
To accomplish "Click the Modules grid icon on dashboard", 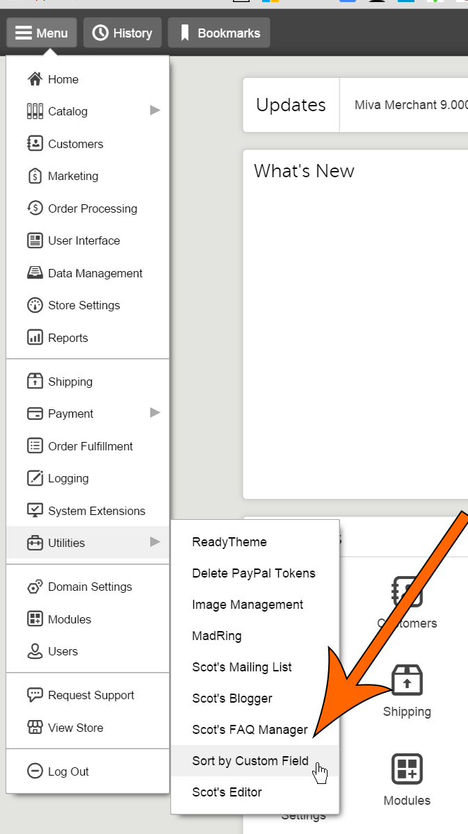I will pos(407,769).
